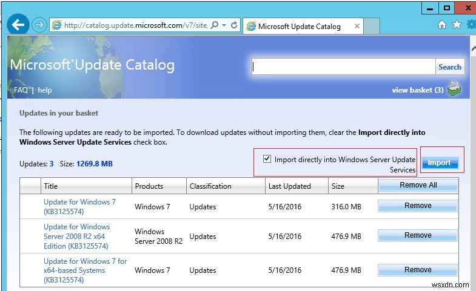Click the Remove All button
This screenshot has width=476, height=291.
pos(418,185)
